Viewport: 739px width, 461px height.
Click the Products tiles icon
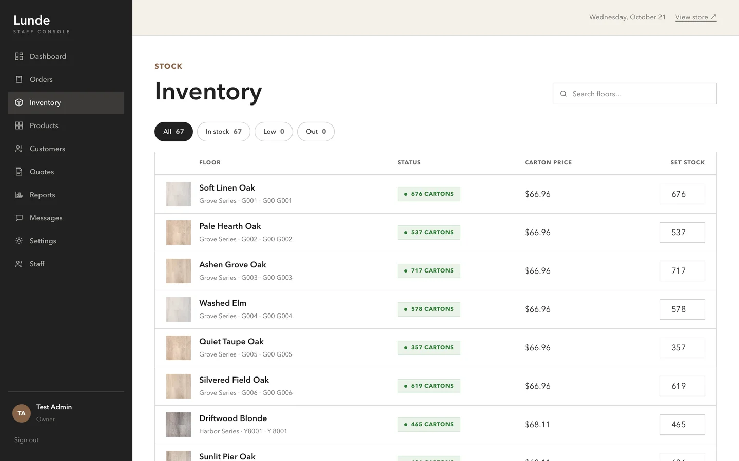(x=19, y=125)
